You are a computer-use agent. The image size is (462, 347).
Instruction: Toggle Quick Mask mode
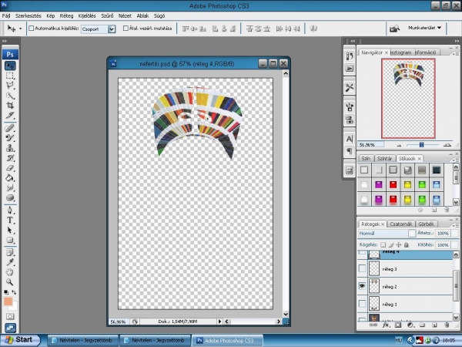[x=10, y=317]
